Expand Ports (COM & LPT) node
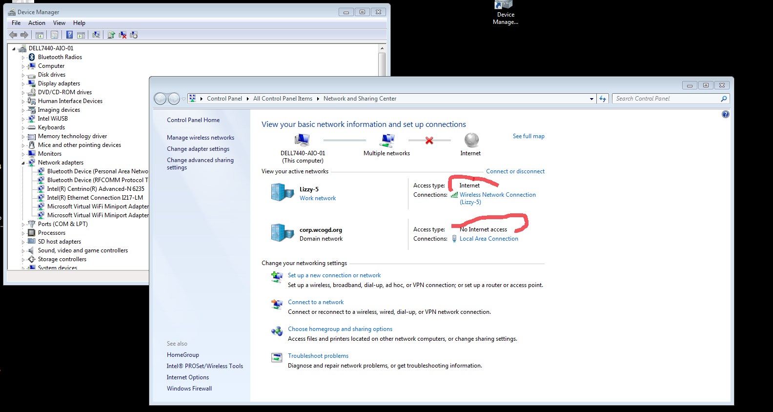This screenshot has width=773, height=412. point(23,225)
